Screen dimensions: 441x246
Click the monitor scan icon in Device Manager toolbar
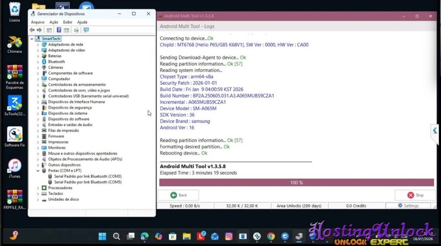86,30
